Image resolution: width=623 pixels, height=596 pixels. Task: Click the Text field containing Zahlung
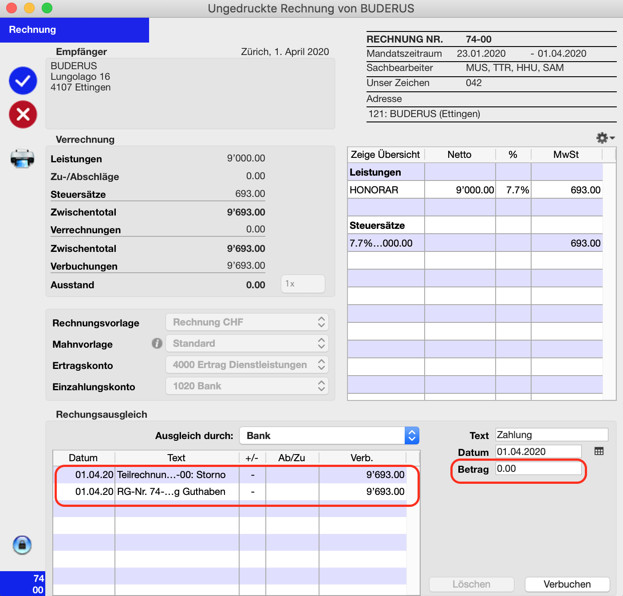552,435
